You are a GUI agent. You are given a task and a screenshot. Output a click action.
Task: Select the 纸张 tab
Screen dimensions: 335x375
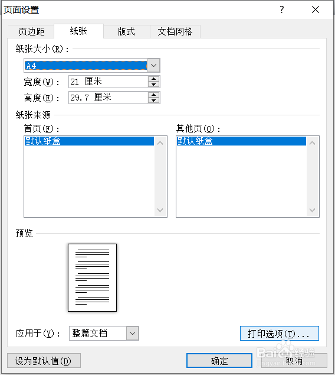(78, 31)
